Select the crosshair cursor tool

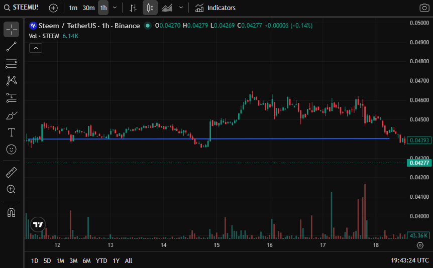[12, 29]
